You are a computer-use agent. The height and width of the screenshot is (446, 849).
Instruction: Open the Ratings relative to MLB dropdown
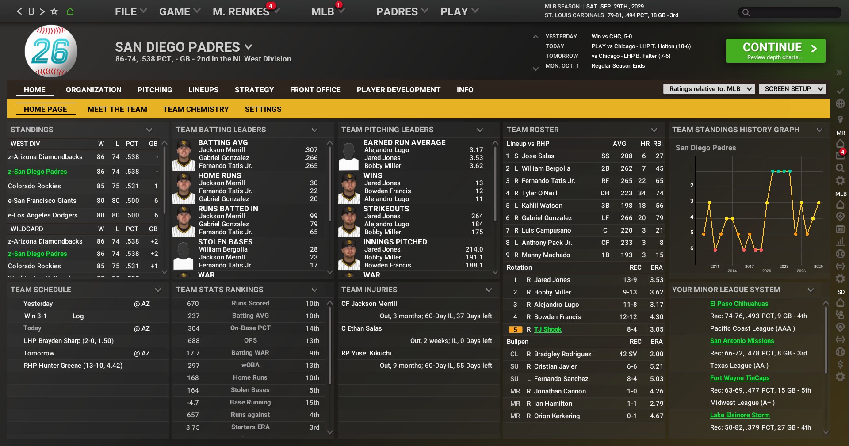[709, 89]
